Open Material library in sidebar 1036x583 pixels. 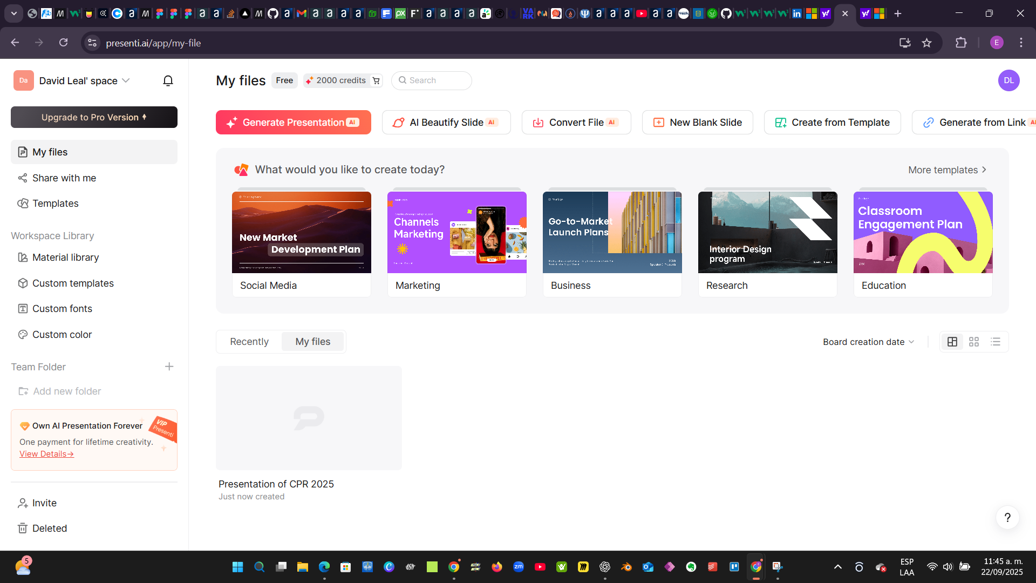[x=65, y=257]
